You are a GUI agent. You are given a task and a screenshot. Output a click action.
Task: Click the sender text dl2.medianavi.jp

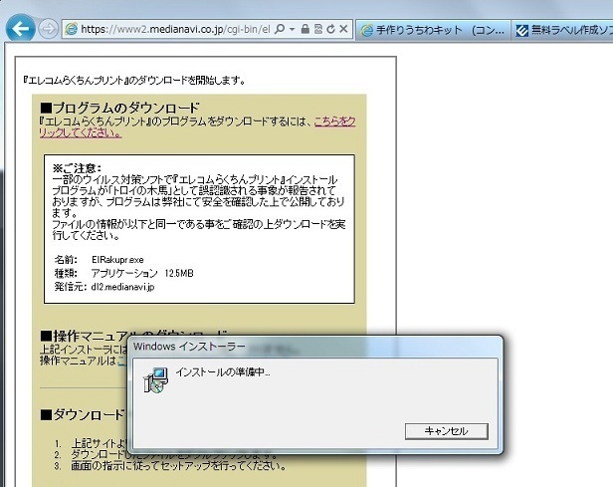122,287
